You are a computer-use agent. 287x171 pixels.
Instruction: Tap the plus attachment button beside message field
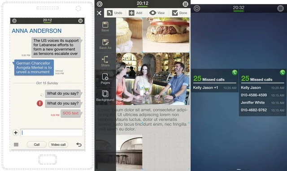tap(16, 133)
